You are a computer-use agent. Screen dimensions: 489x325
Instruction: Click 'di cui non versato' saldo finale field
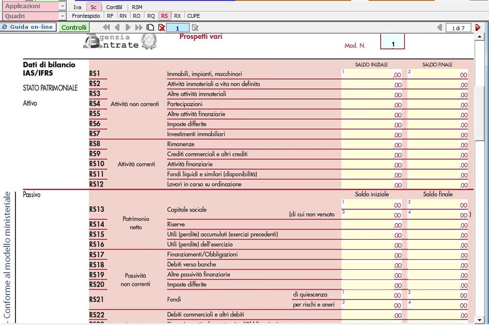[438, 214]
